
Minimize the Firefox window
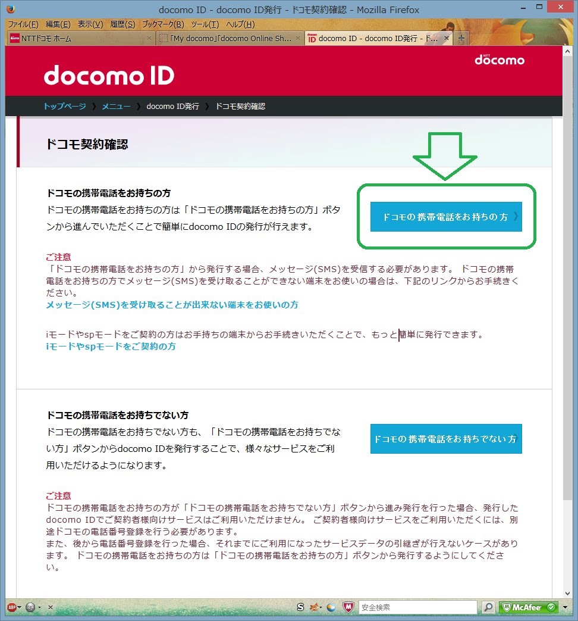(x=523, y=8)
